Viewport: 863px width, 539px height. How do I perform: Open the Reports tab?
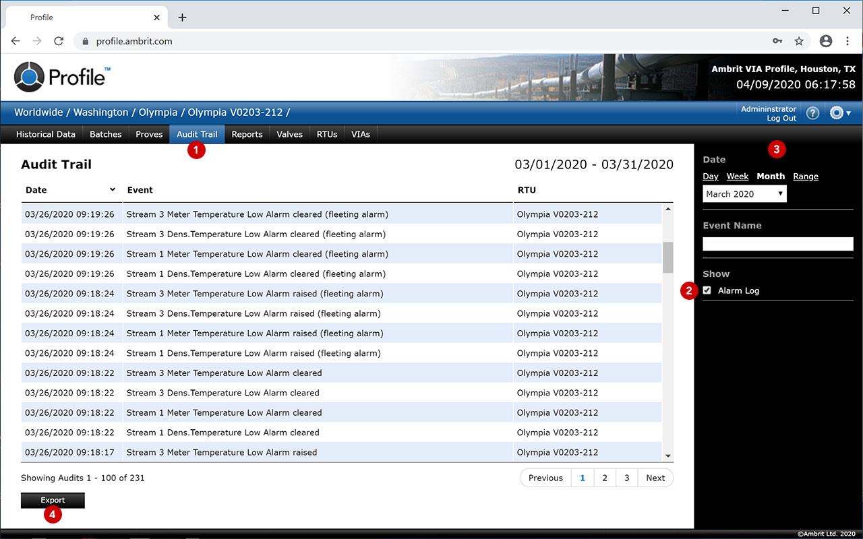click(x=247, y=134)
